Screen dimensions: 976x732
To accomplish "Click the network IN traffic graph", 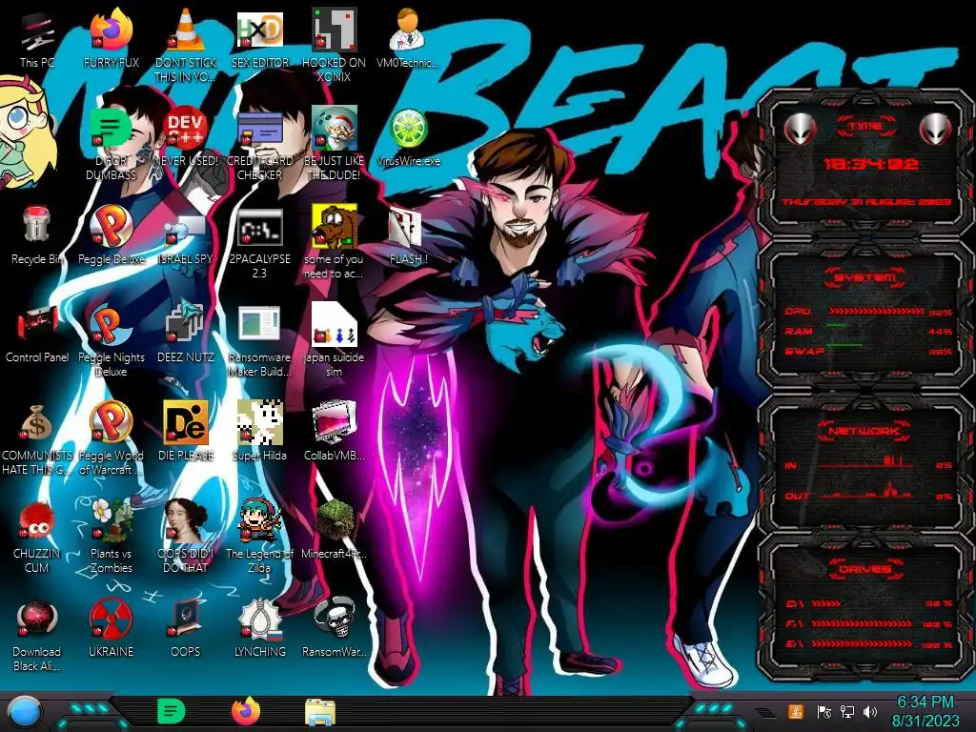I will 865,461.
